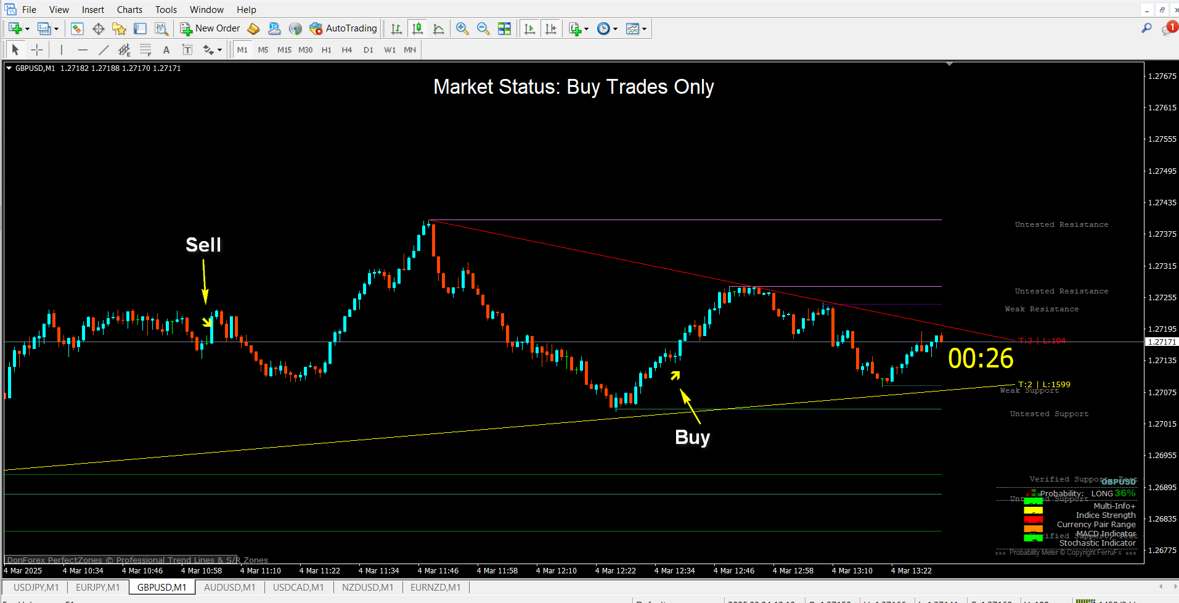The width and height of the screenshot is (1179, 603).
Task: Zoom out of the chart
Action: (x=483, y=28)
